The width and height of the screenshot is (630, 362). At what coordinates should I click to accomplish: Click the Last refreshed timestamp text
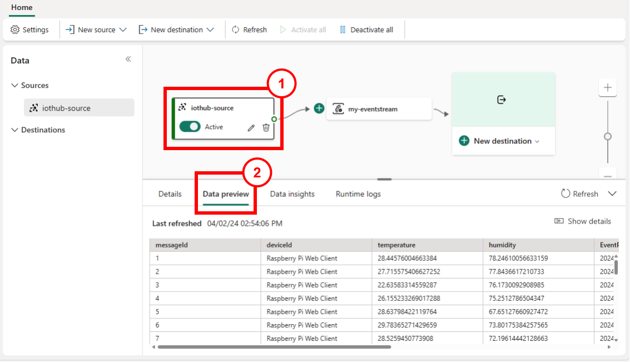(x=245, y=224)
